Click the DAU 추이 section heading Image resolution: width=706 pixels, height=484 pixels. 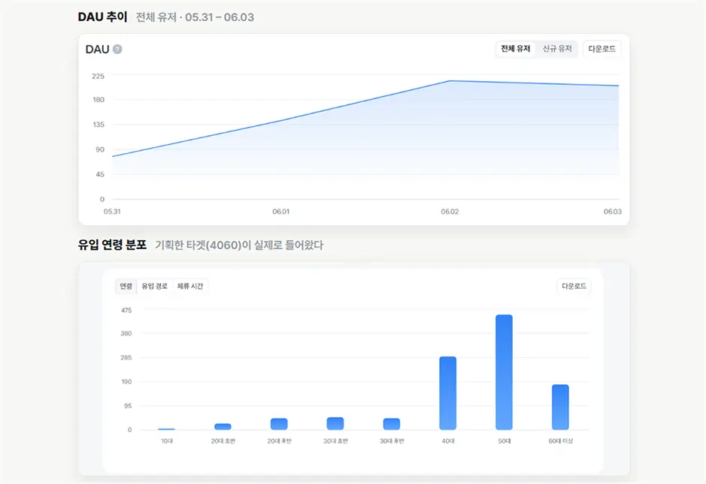pos(103,17)
